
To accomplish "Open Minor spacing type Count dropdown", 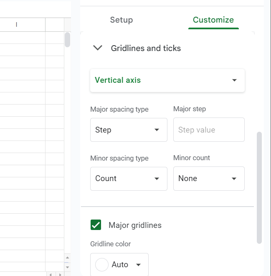I will (x=129, y=179).
